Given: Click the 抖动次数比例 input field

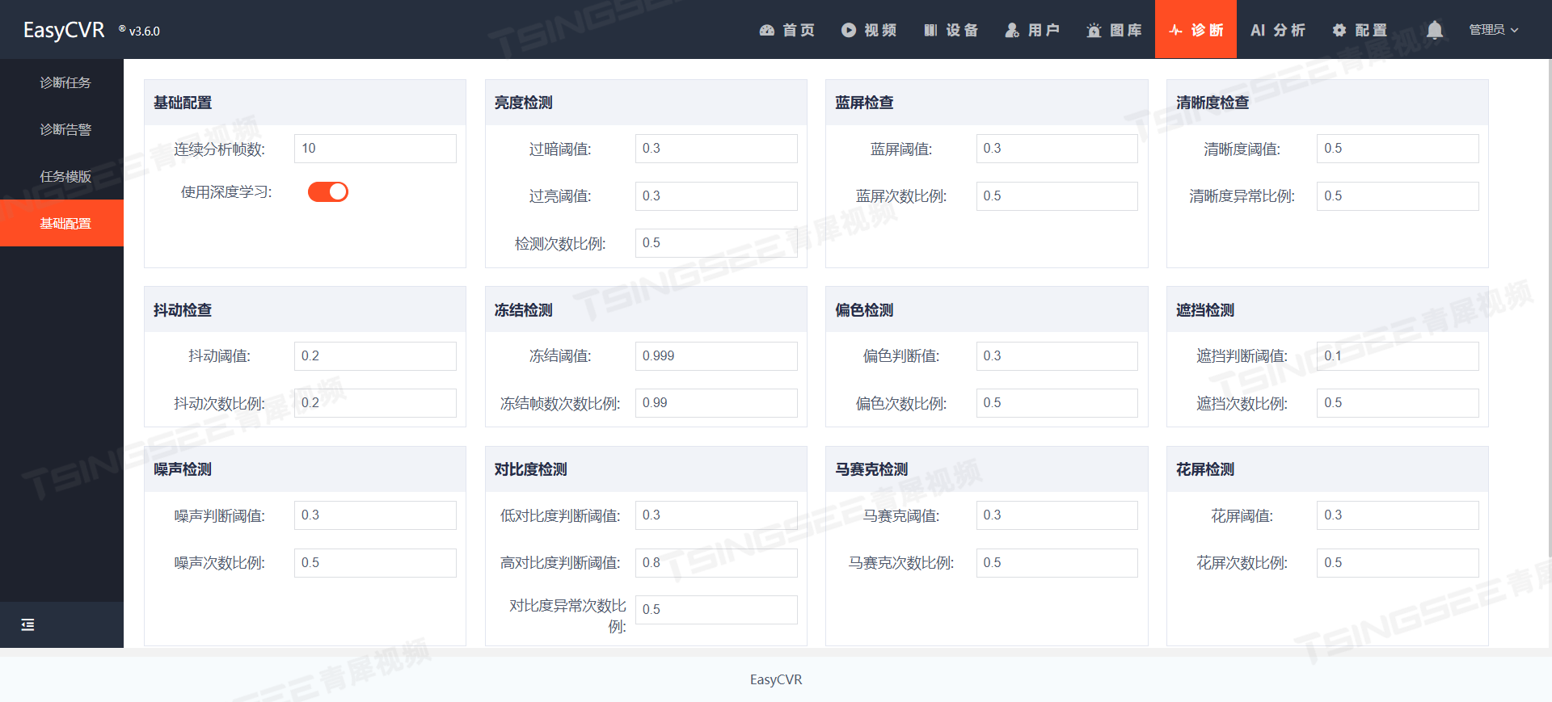Looking at the screenshot, I should (x=375, y=403).
